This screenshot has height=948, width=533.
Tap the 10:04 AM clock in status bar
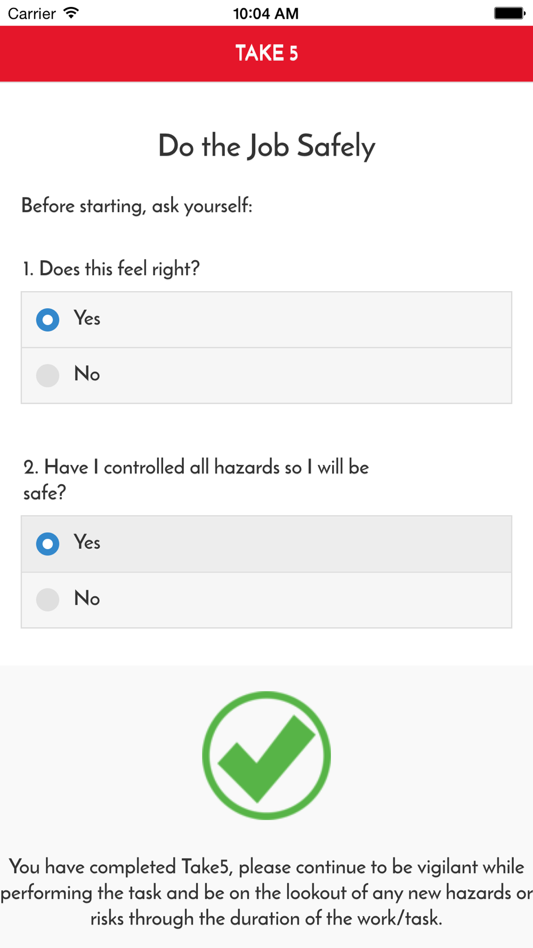[x=266, y=13]
